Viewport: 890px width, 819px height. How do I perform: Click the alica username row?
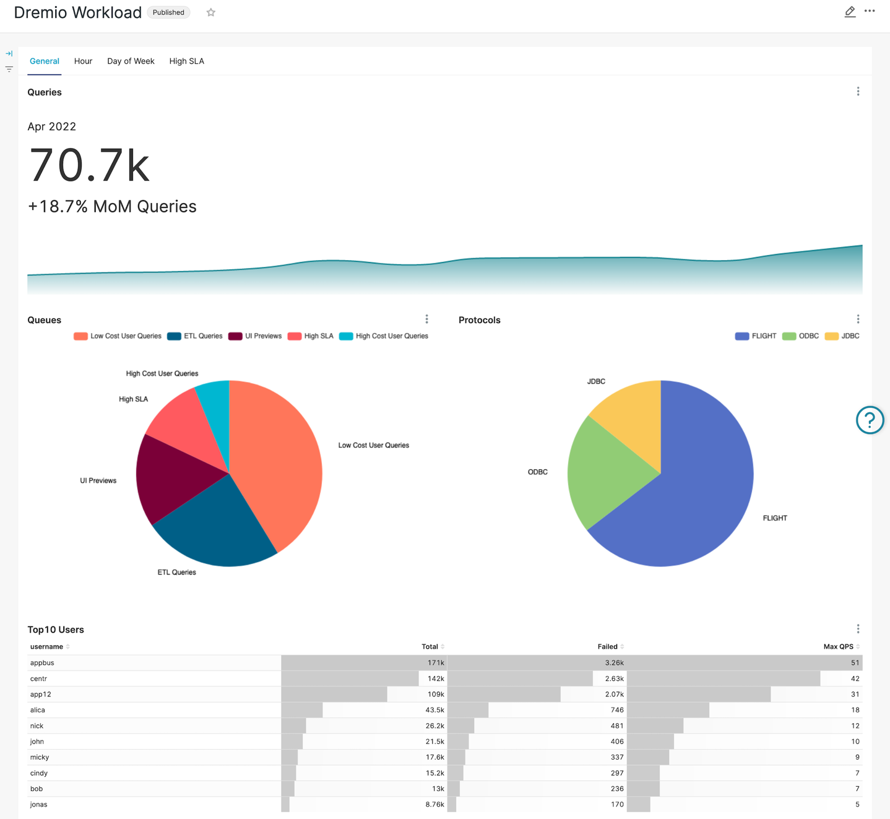(x=37, y=710)
